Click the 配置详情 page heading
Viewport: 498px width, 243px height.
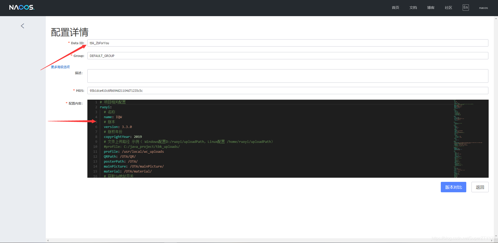(x=70, y=32)
